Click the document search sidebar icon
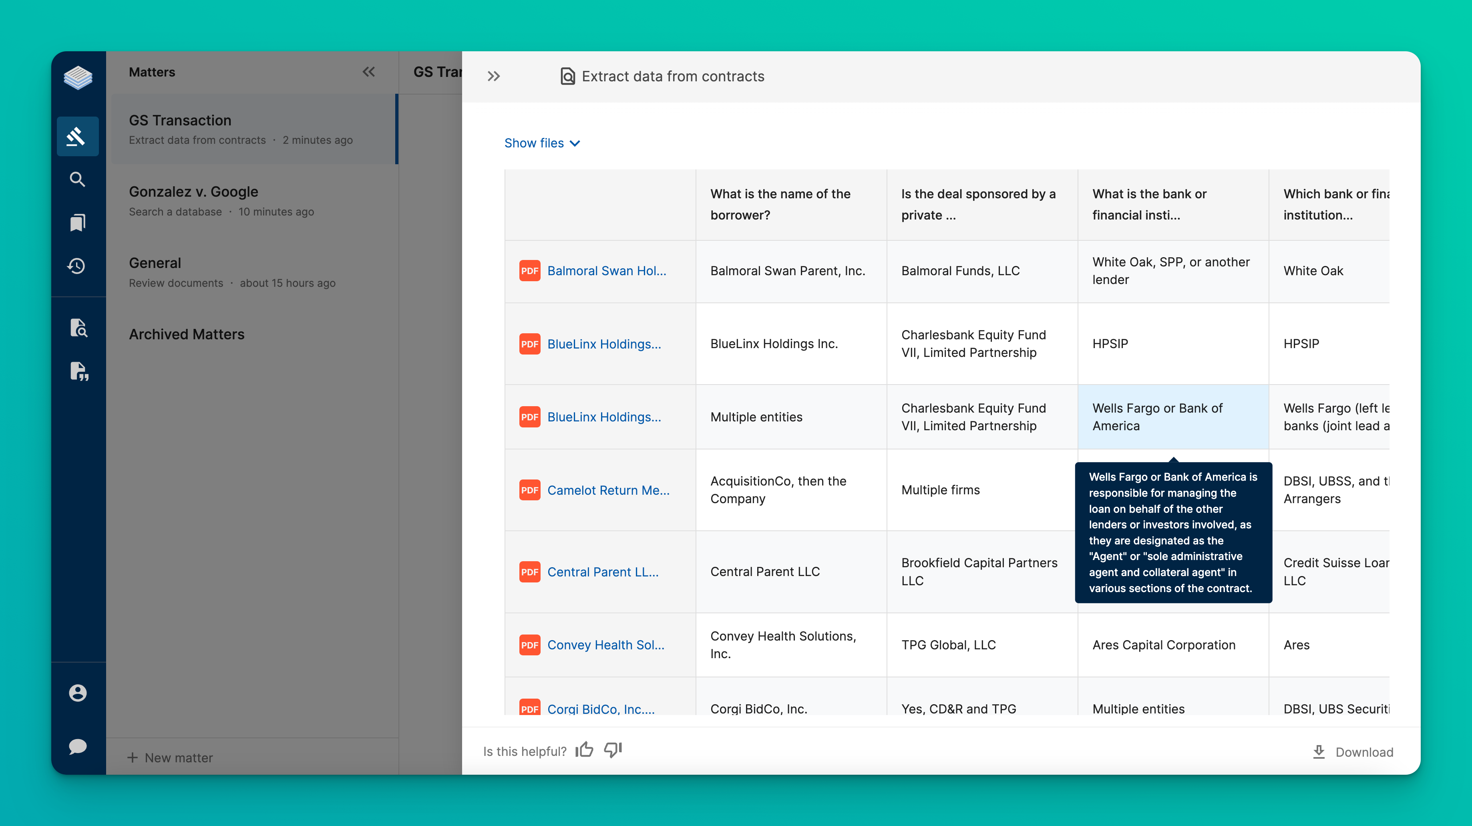The width and height of the screenshot is (1472, 826). (78, 328)
